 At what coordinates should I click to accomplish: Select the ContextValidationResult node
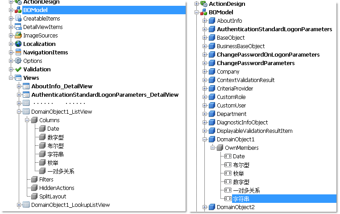click(246, 80)
